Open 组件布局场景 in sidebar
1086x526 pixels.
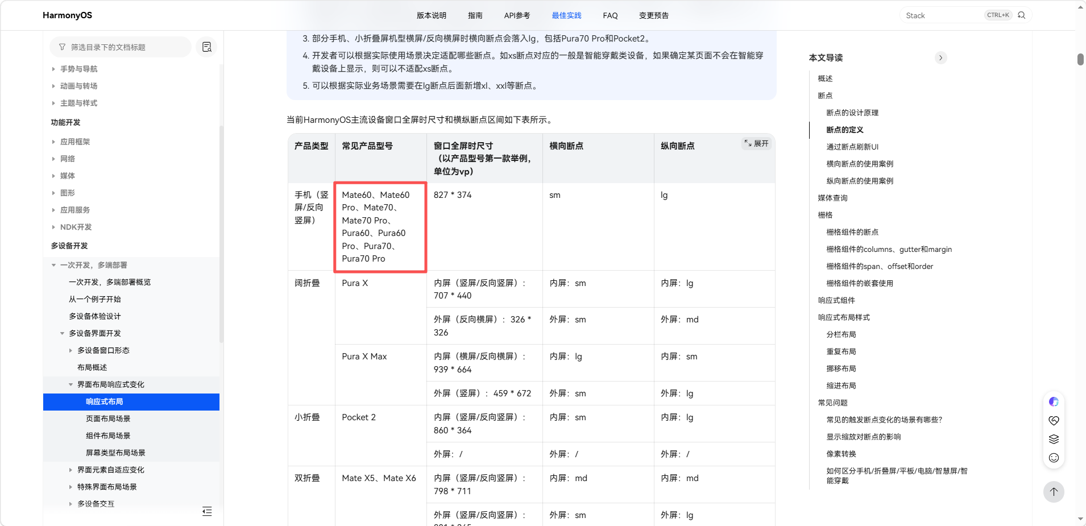[x=108, y=436]
